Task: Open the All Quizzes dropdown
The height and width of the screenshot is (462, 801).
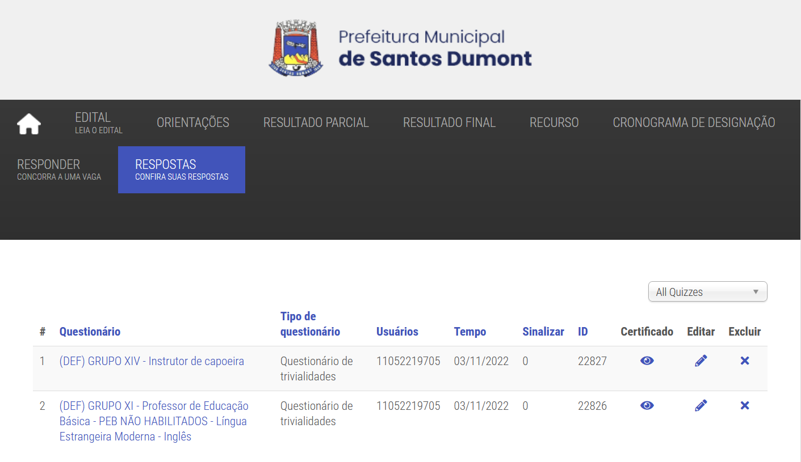Action: click(707, 292)
